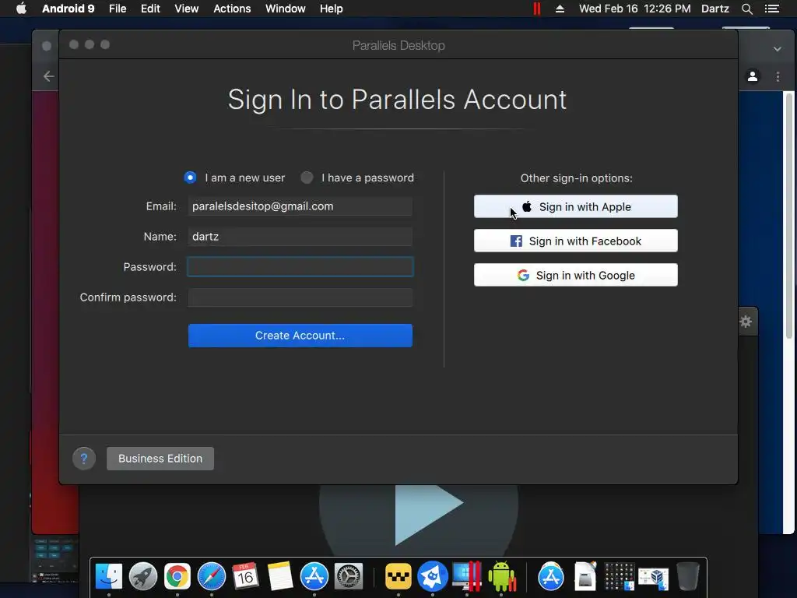Open System Preferences from the dock

(x=348, y=577)
